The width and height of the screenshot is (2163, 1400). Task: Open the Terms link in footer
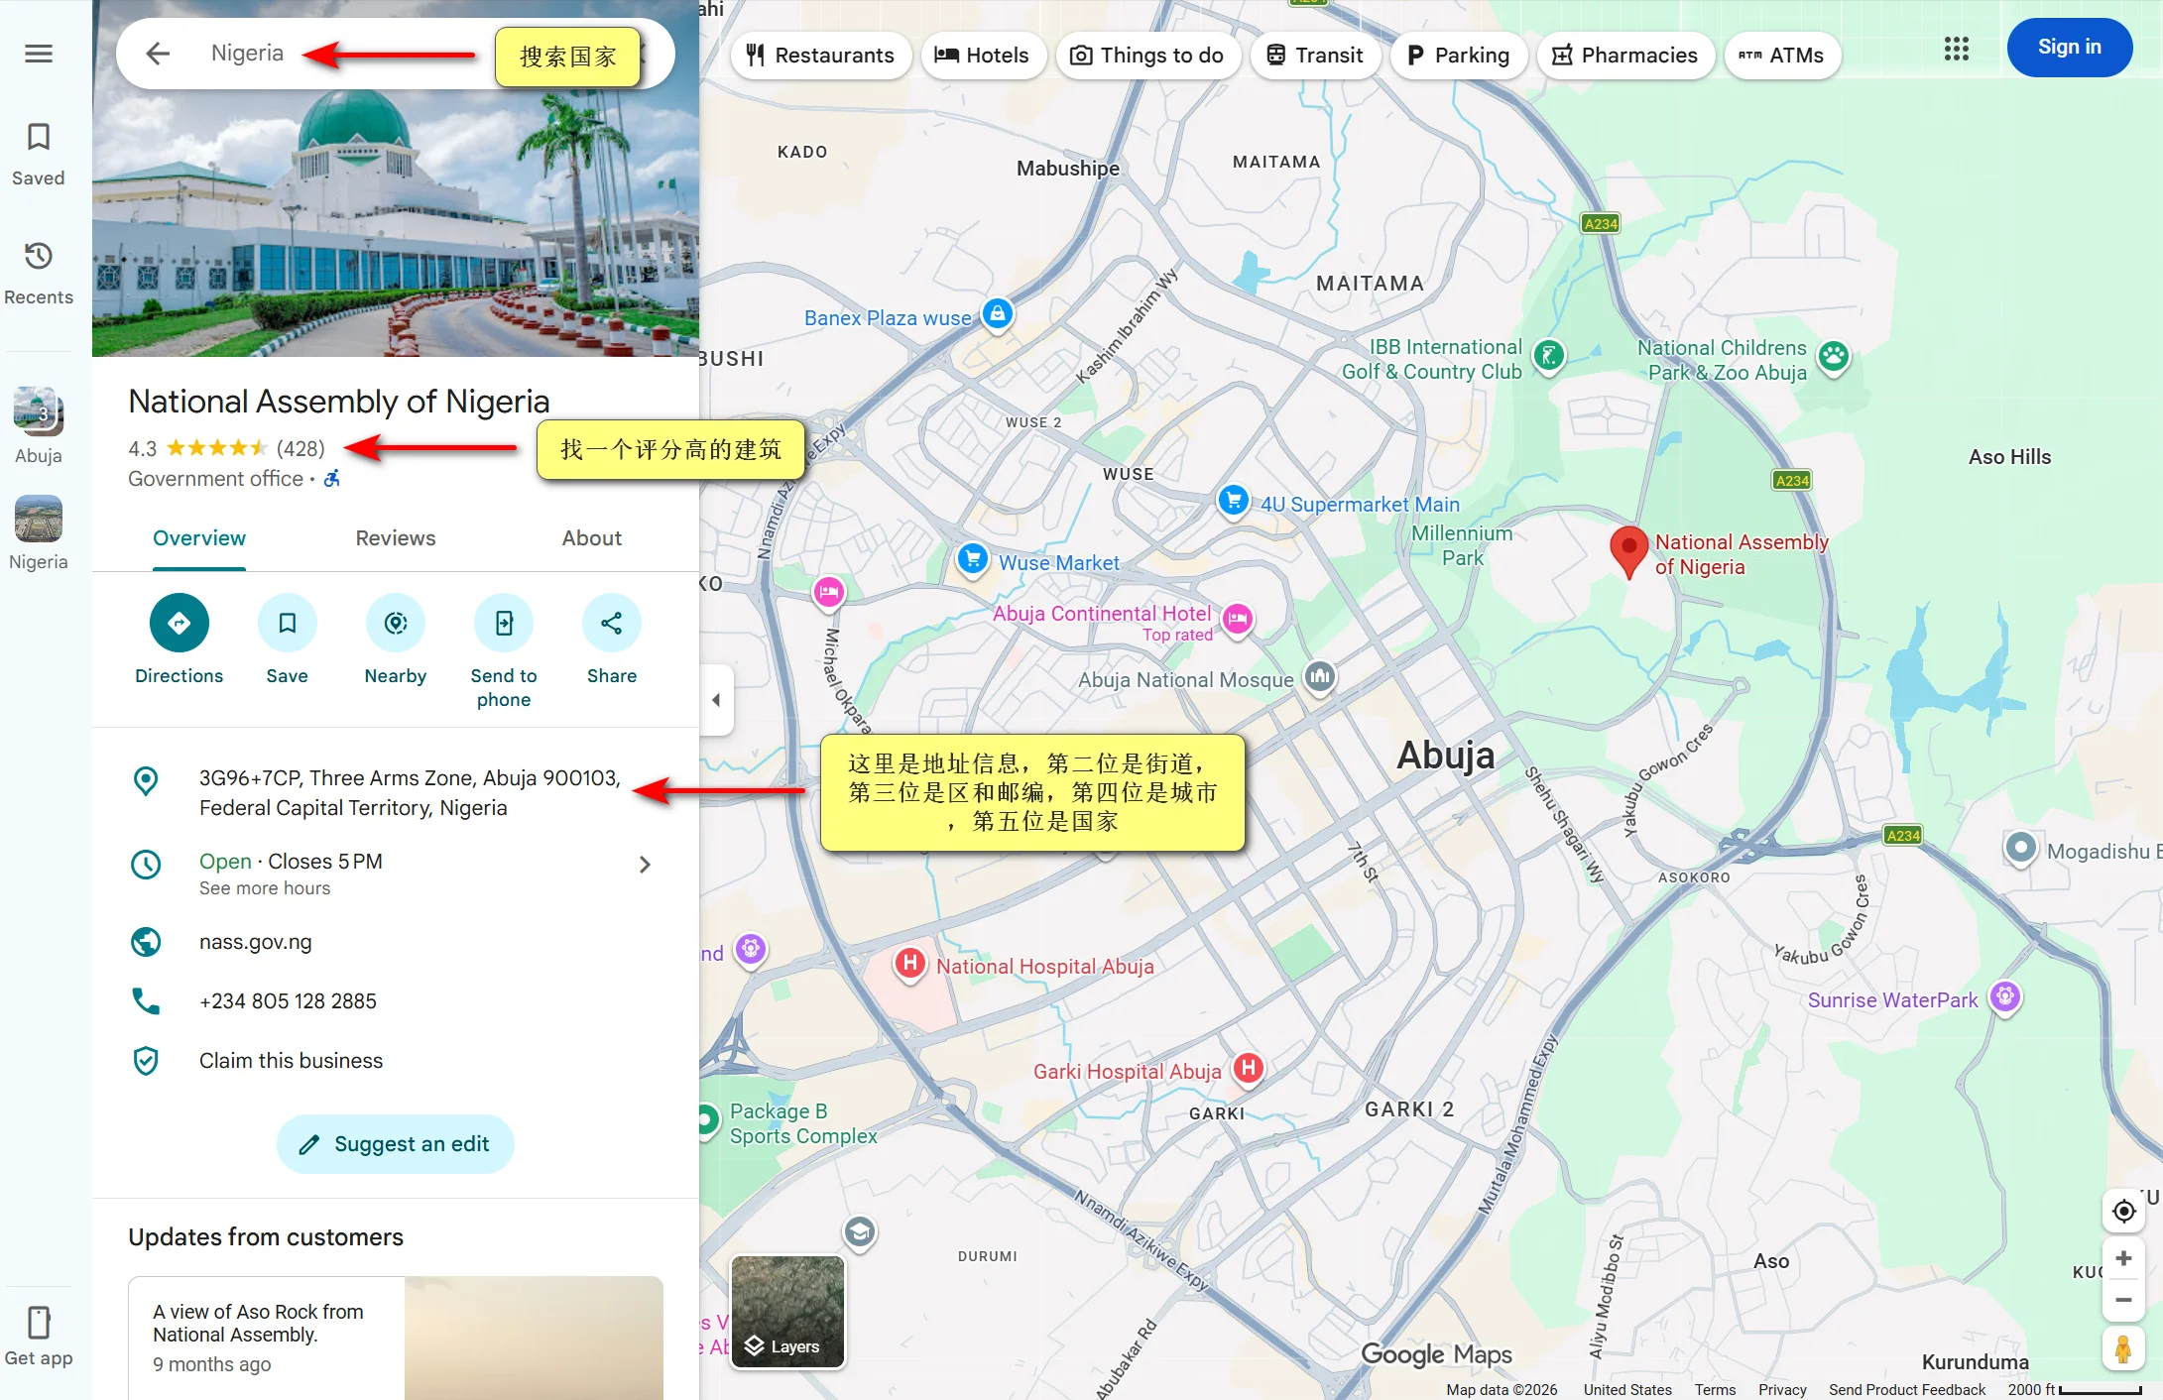click(x=1715, y=1389)
